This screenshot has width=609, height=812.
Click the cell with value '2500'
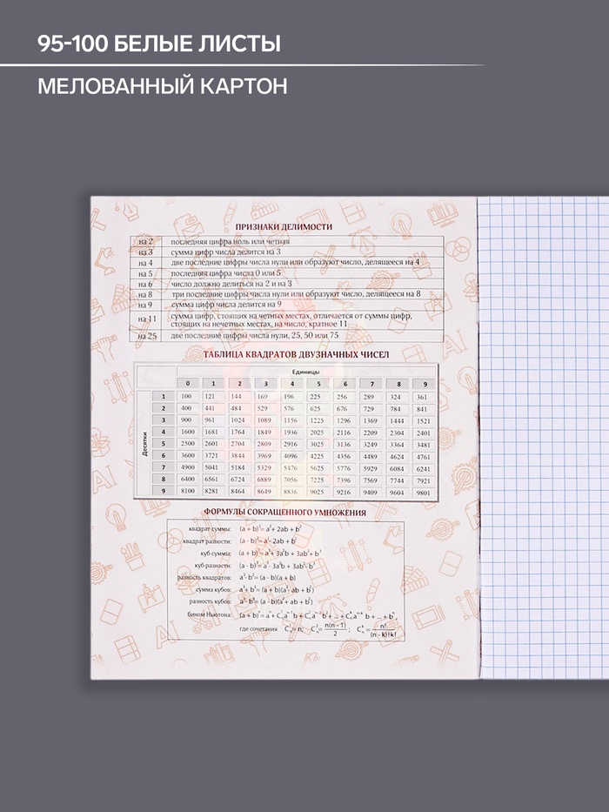click(x=187, y=444)
